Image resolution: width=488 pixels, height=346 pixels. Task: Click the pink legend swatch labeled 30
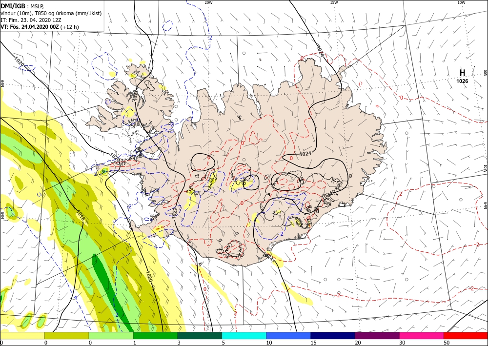pyautogui.click(x=422, y=335)
